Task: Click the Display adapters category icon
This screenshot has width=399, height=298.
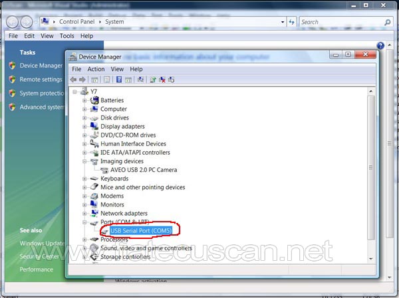Action: (94, 126)
